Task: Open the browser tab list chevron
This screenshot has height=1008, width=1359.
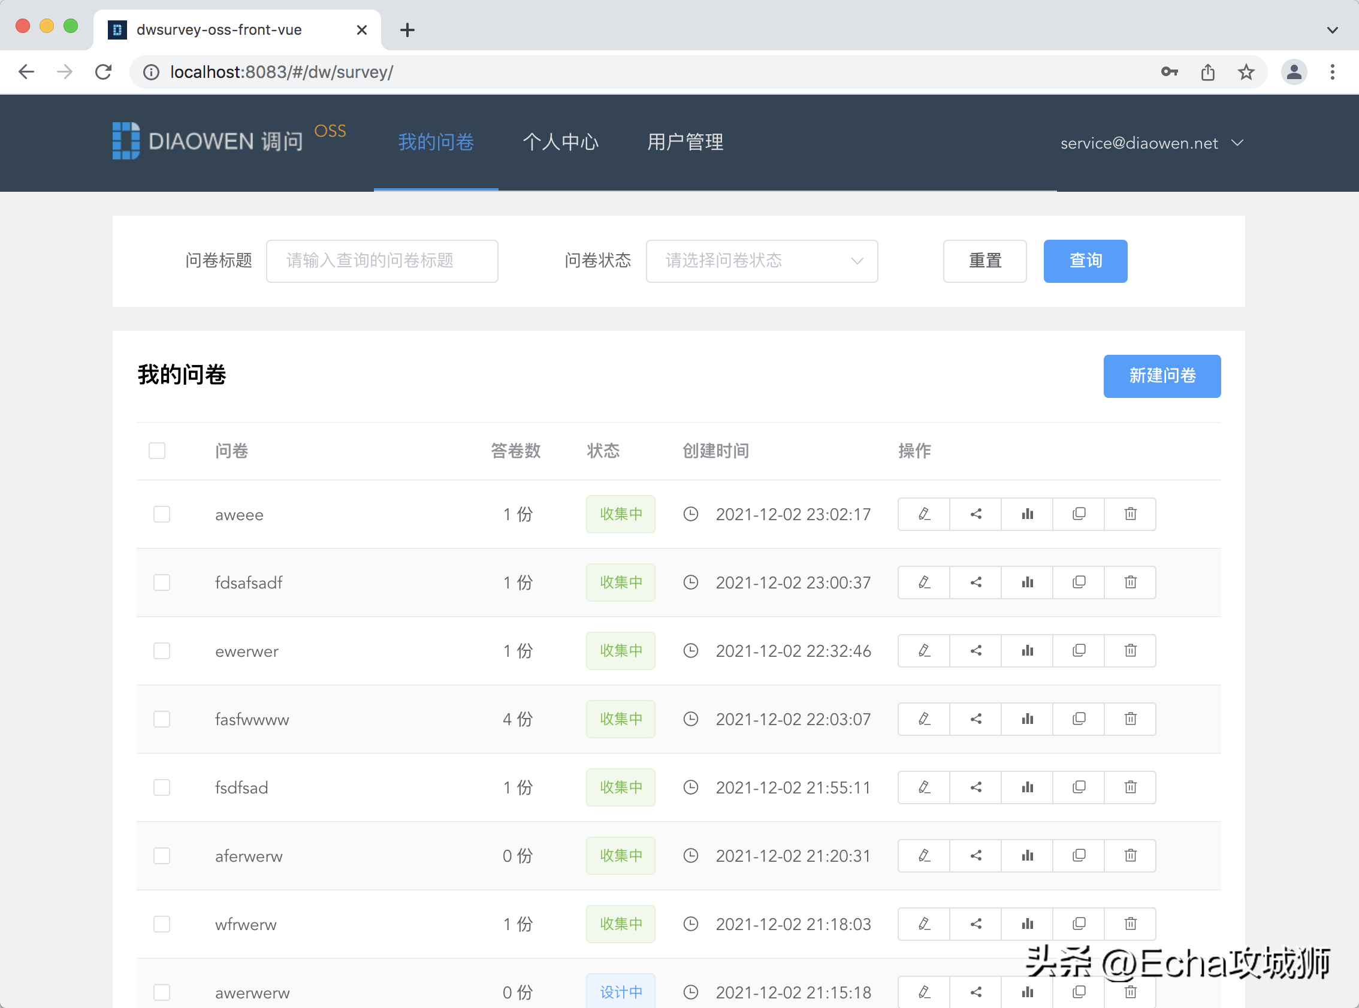Action: (x=1332, y=29)
